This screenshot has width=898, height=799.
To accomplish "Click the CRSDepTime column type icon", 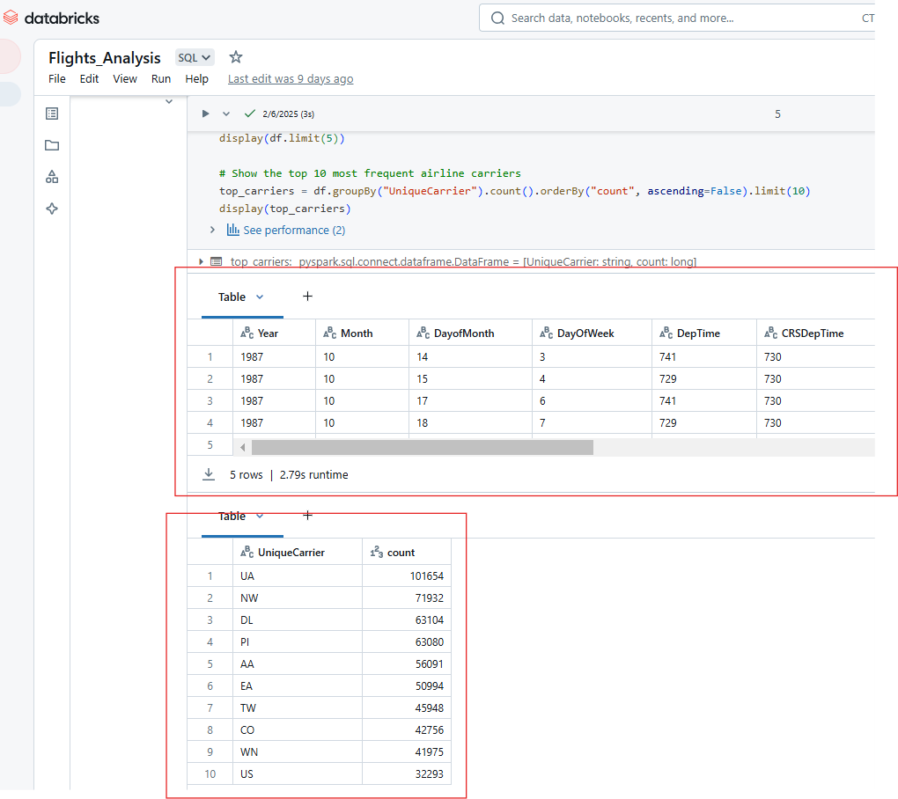I will (x=771, y=334).
